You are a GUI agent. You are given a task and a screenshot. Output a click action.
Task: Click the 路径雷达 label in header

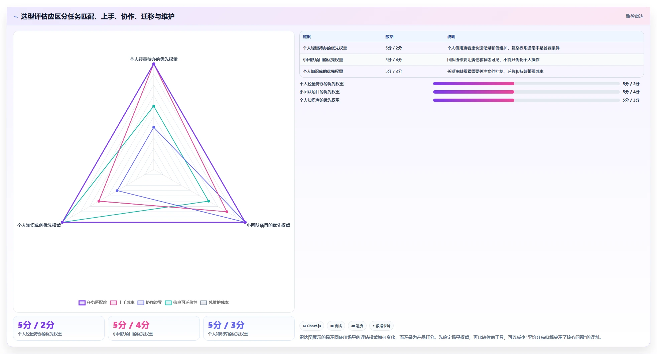click(634, 16)
